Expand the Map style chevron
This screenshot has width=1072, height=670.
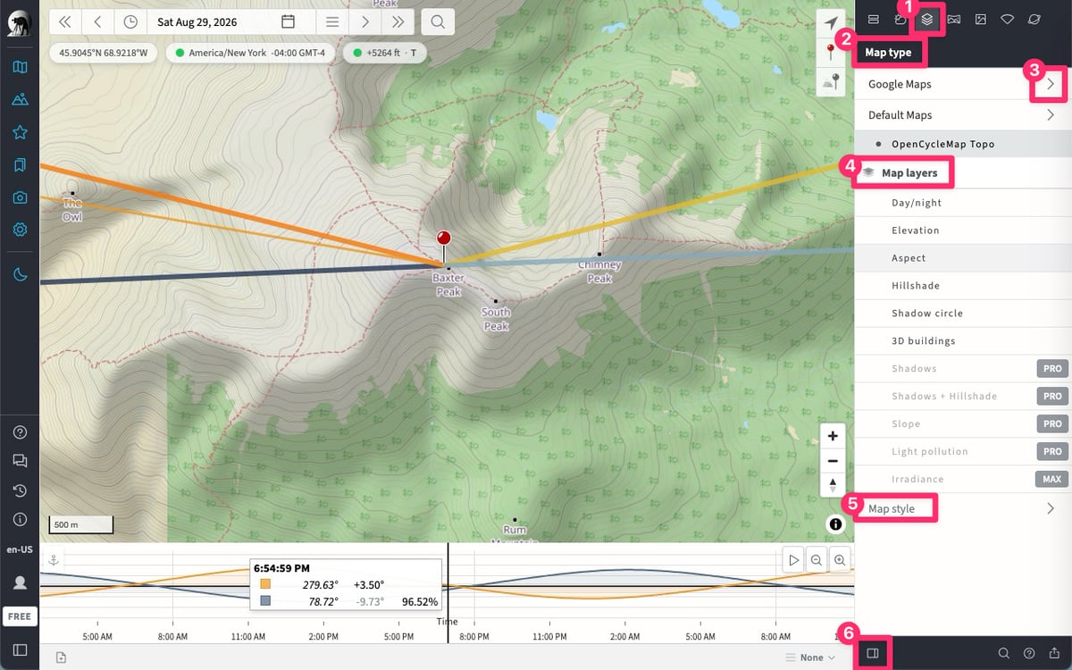tap(1051, 508)
